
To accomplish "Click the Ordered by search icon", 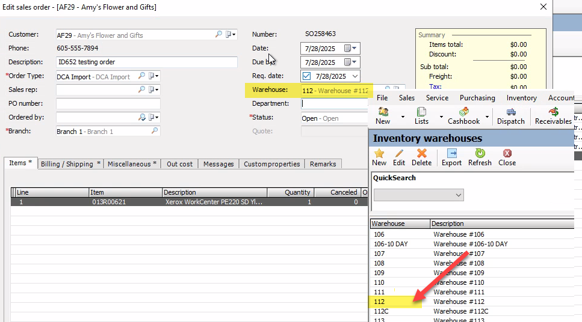I will 141,118.
